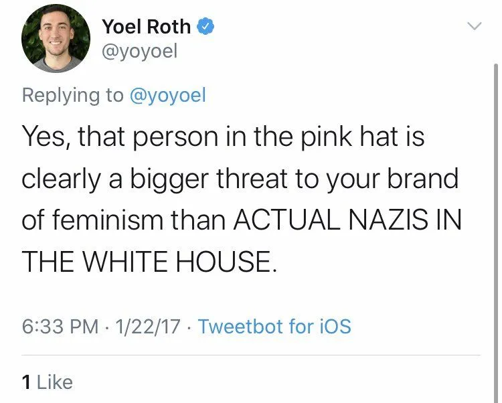Click the text "THE WHITE HOUSE."
Screen dimensions: 502x403
coord(149,261)
